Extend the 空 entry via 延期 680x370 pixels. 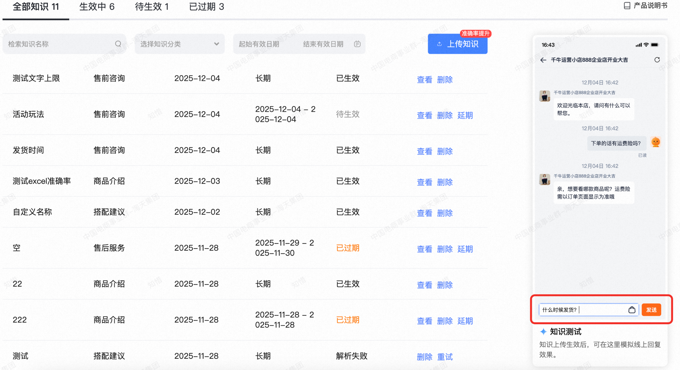465,249
